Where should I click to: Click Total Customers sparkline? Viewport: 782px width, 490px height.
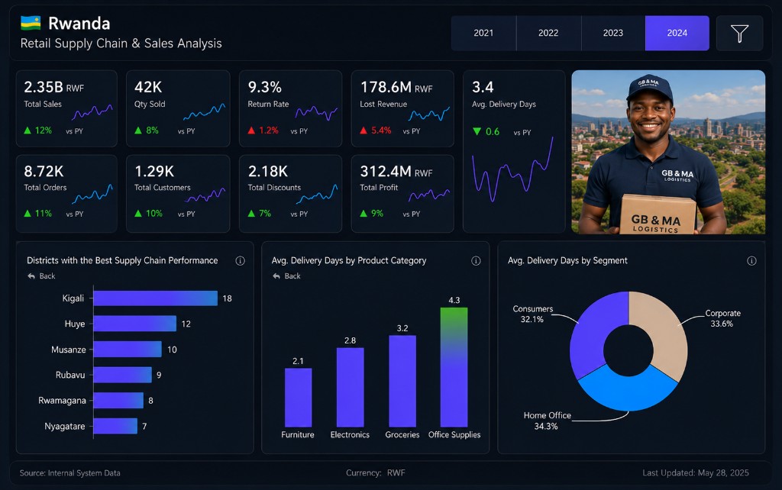[205, 195]
